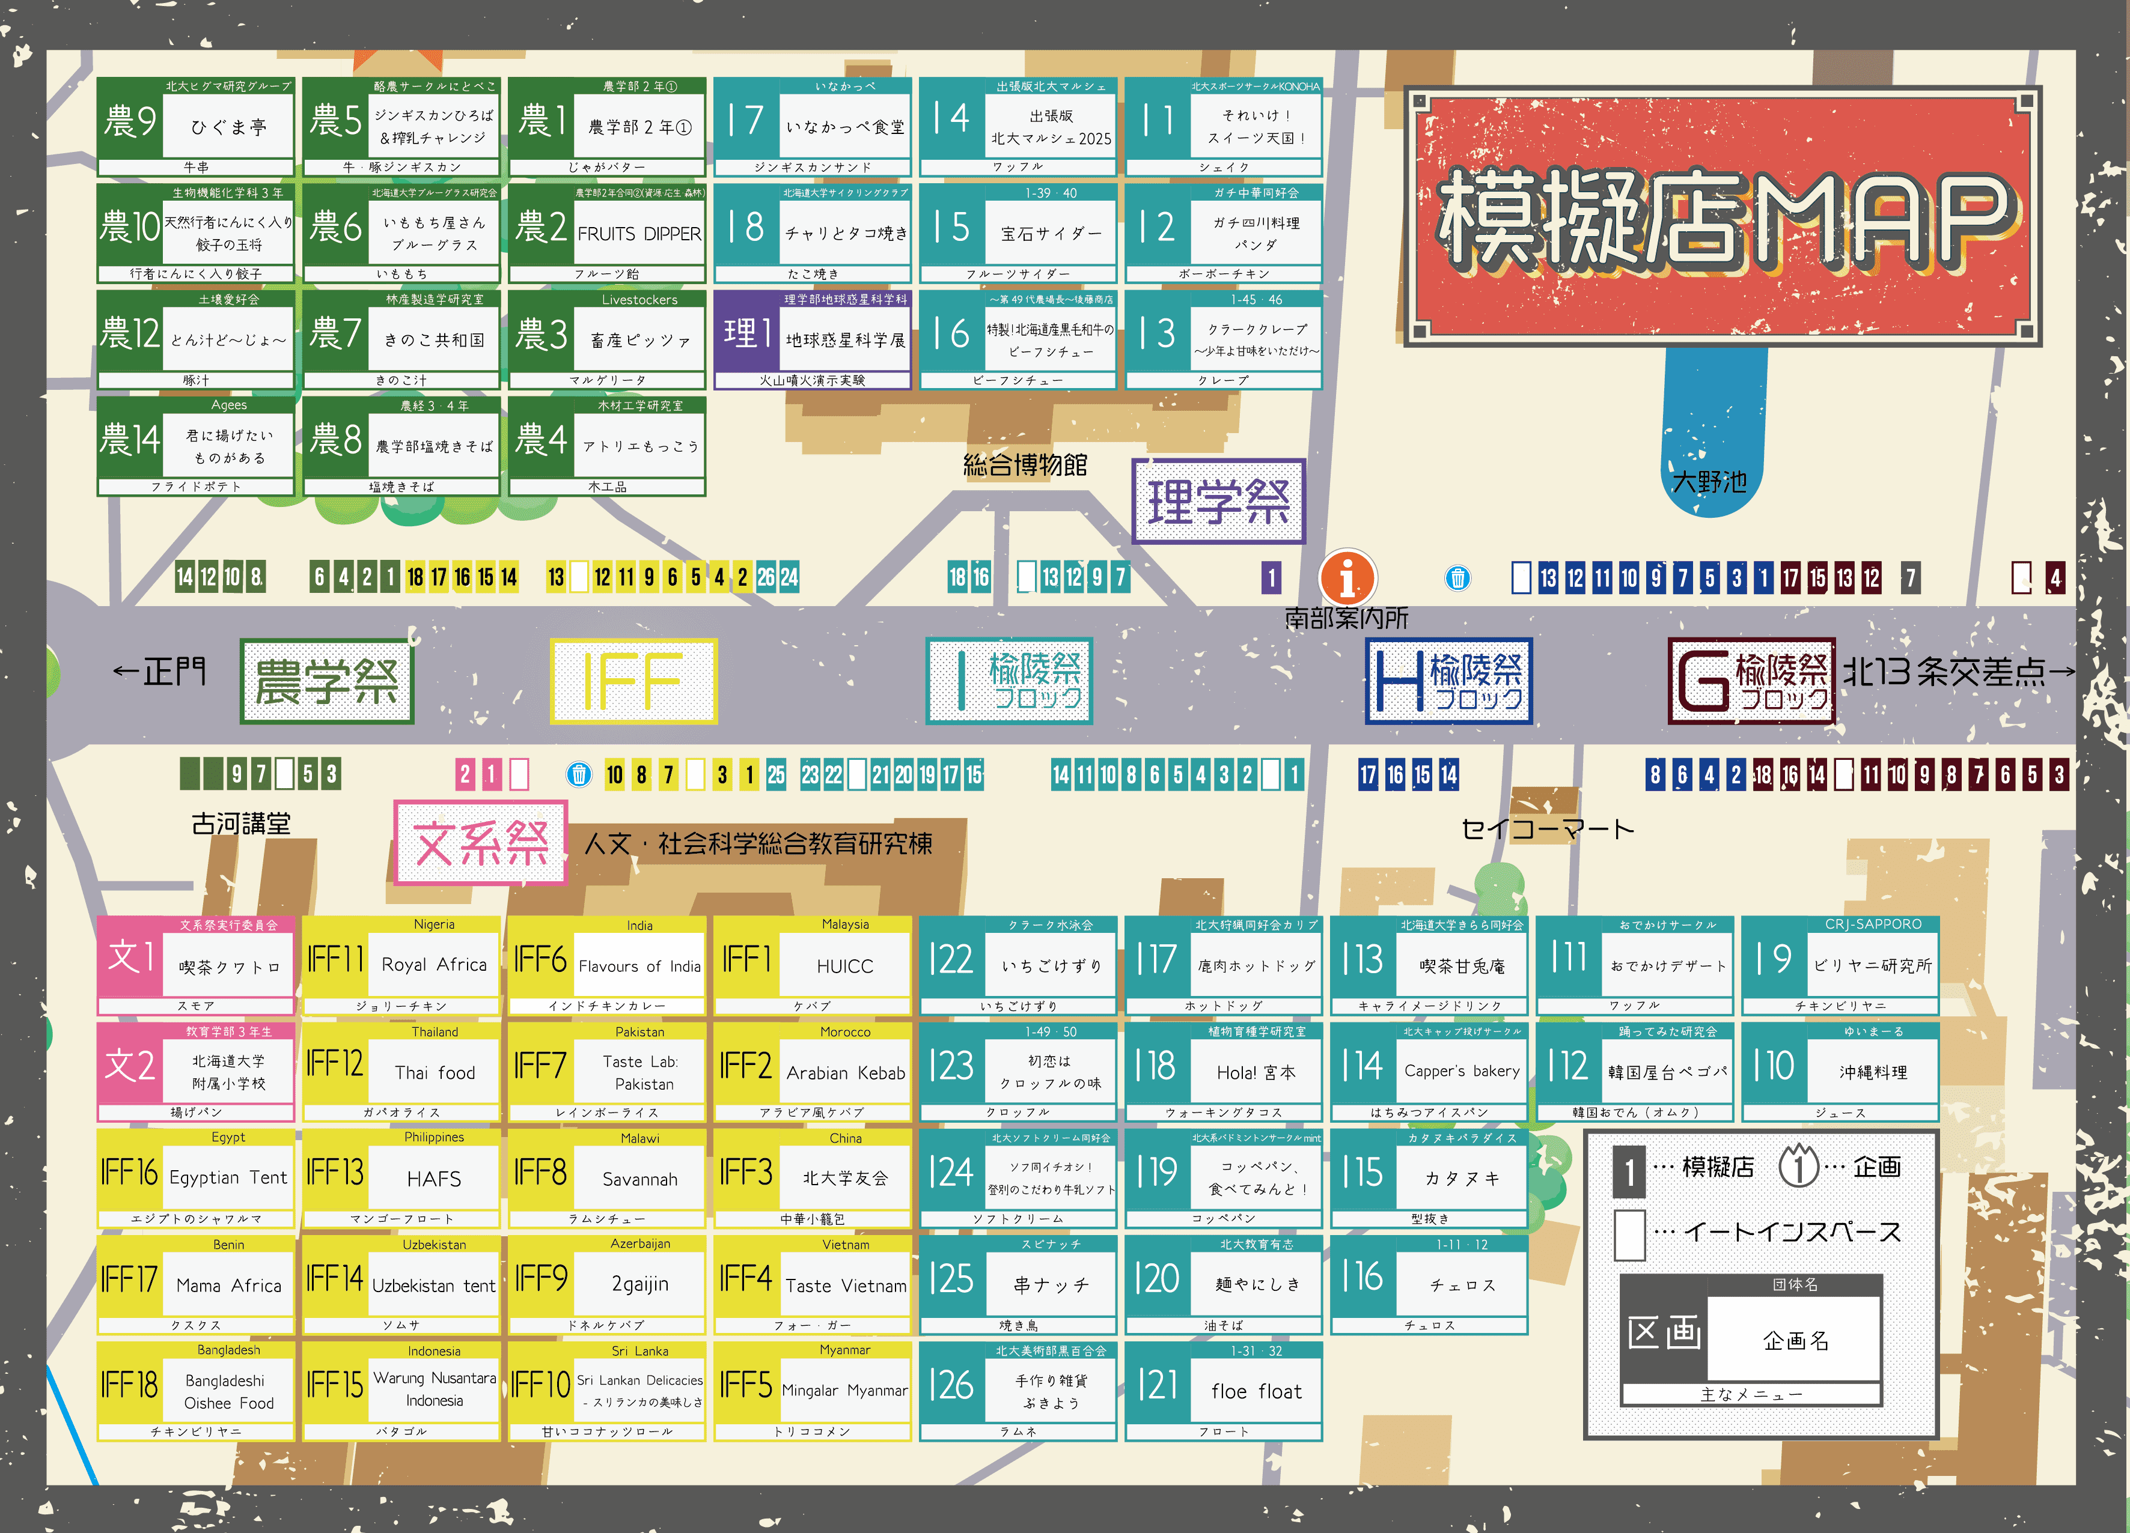Click the 農学祭 green block sign
The height and width of the screenshot is (1533, 2130).
click(x=327, y=681)
